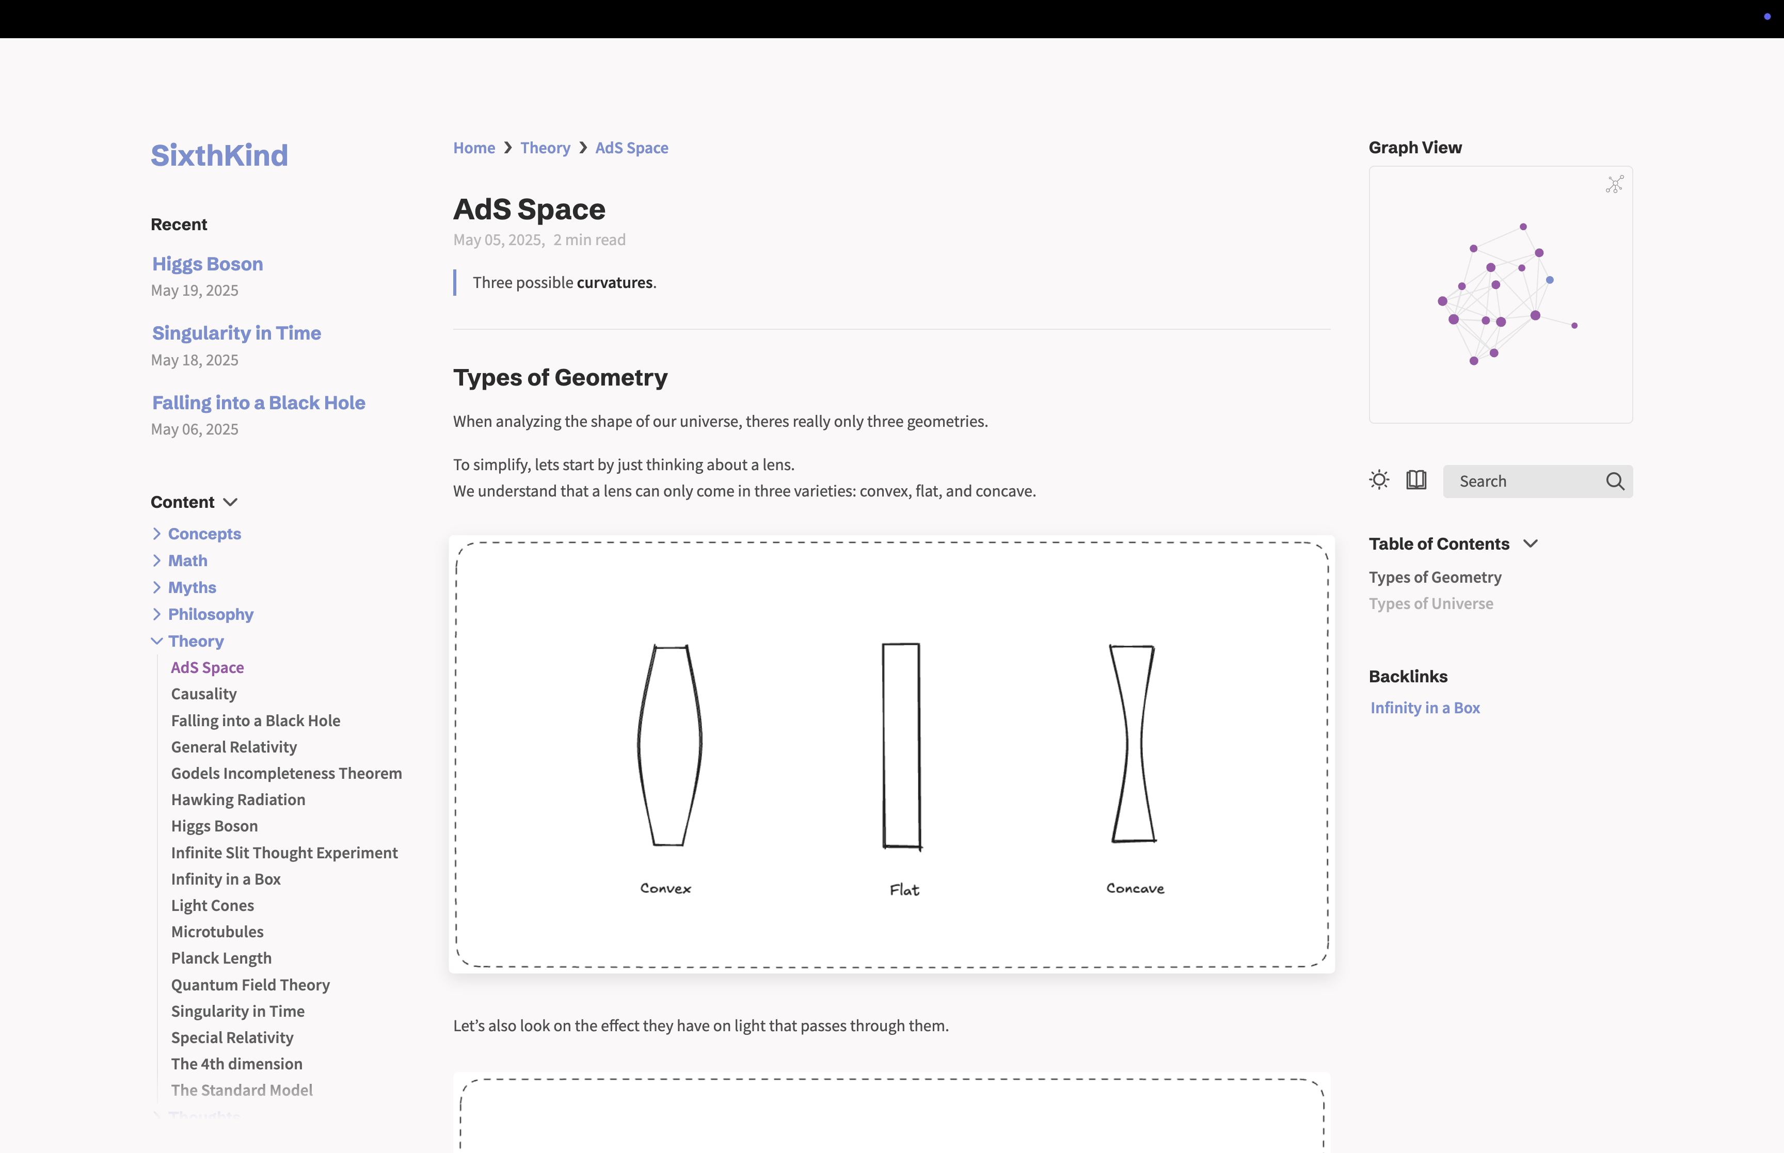Open the global graph view icon

click(1614, 185)
